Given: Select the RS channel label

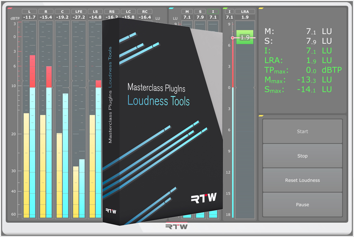Looking at the screenshot, I should 112,11.
